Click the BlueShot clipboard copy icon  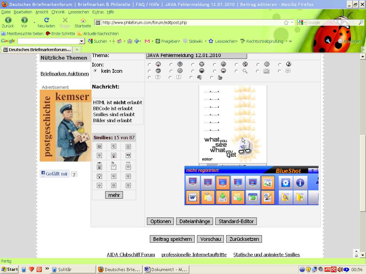point(208,198)
